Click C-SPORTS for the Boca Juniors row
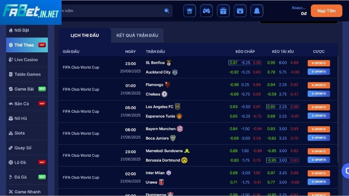Viewport: 349px width, 196px height. pos(319,138)
